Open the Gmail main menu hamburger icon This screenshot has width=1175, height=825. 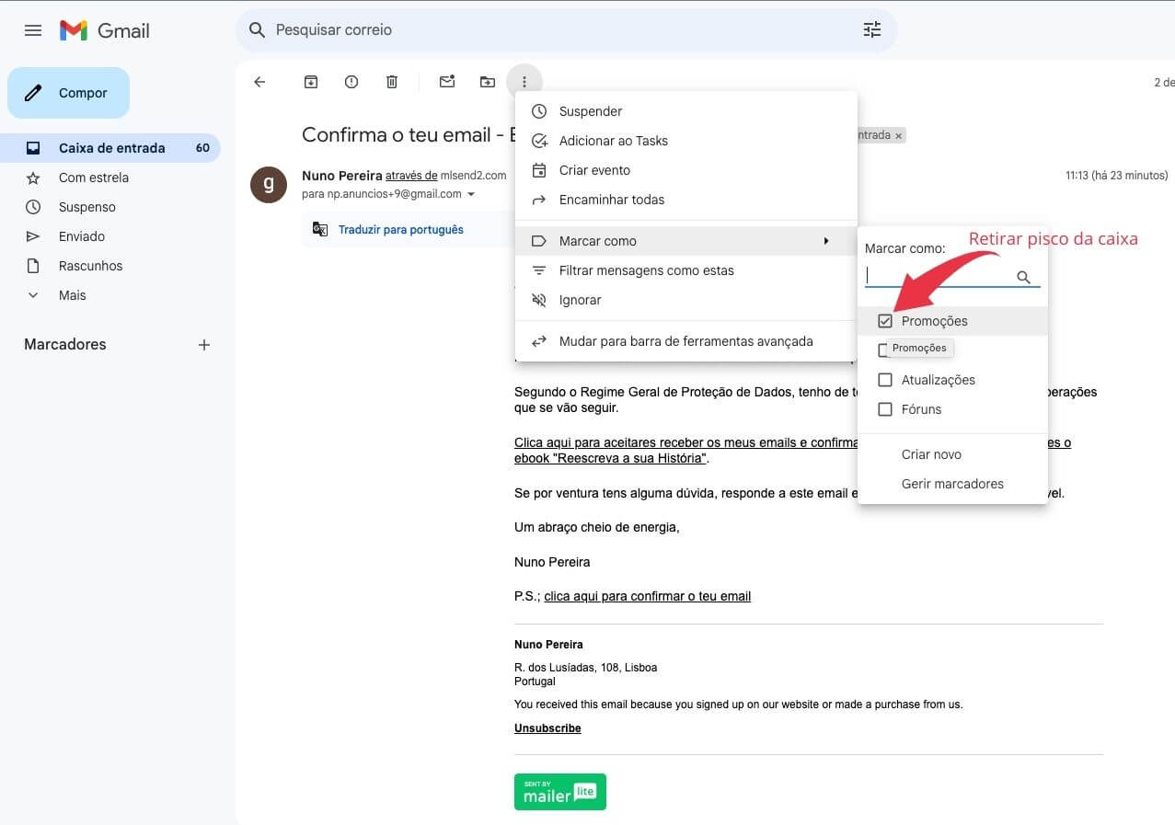tap(33, 30)
